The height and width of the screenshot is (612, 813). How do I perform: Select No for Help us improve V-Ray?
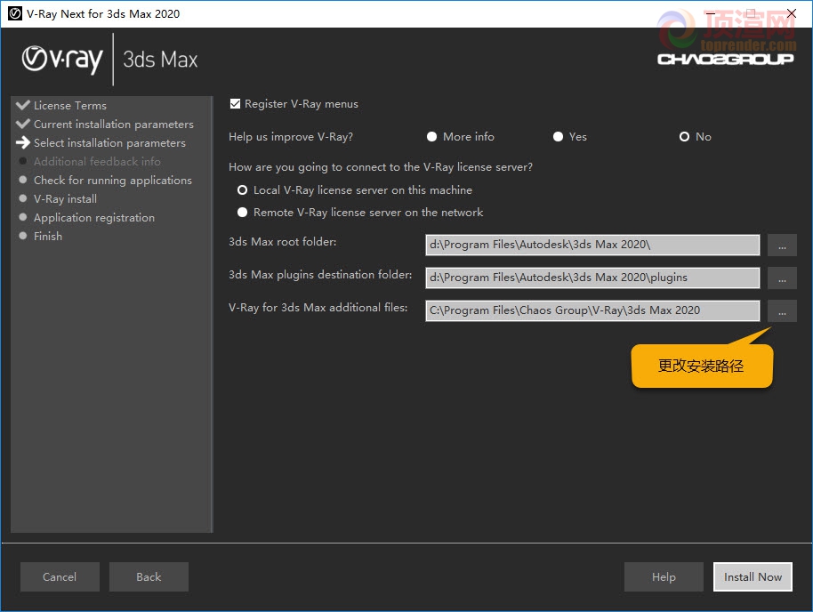pyautogui.click(x=684, y=136)
